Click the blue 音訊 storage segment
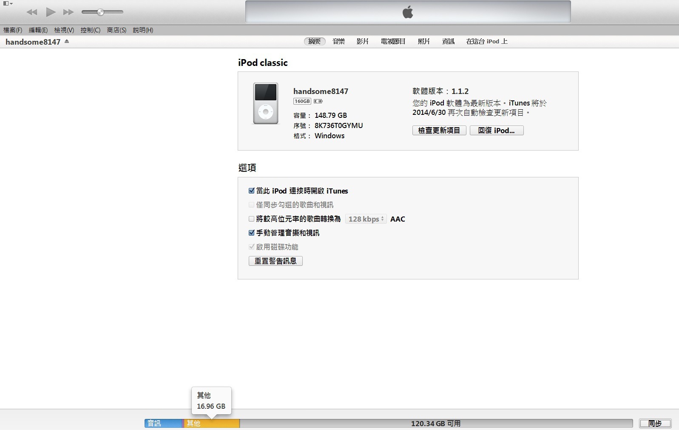Viewport: 679px width, 430px height. [163, 423]
